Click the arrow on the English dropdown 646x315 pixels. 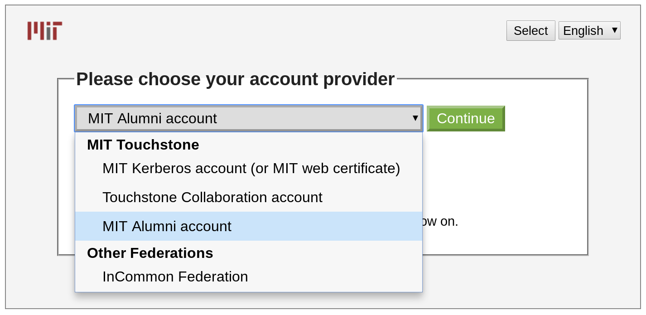(x=615, y=30)
